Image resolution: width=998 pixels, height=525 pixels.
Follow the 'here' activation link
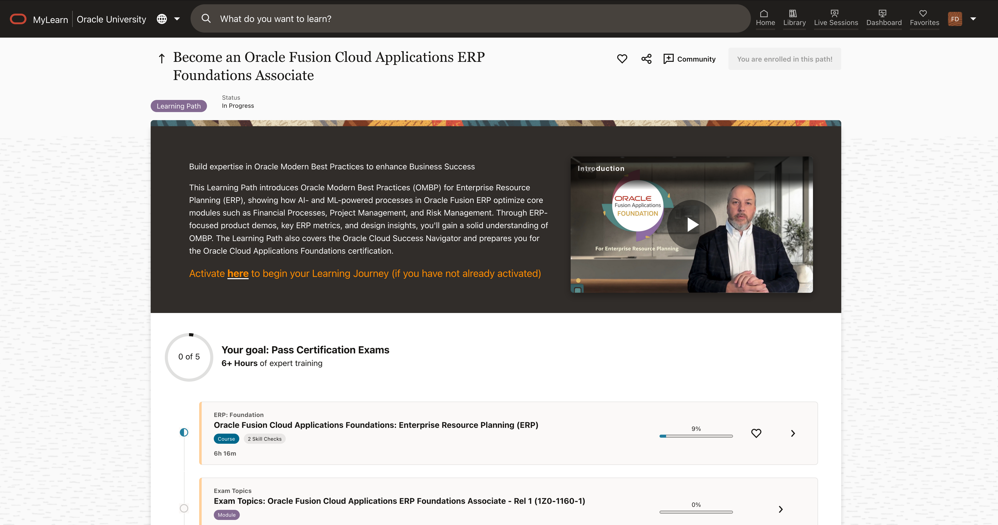pos(238,274)
